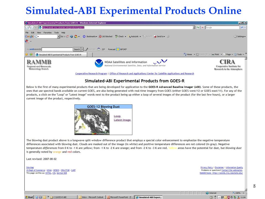Click the 263 blocked popup blocker button
This screenshot has width=265, height=199.
(106, 36)
